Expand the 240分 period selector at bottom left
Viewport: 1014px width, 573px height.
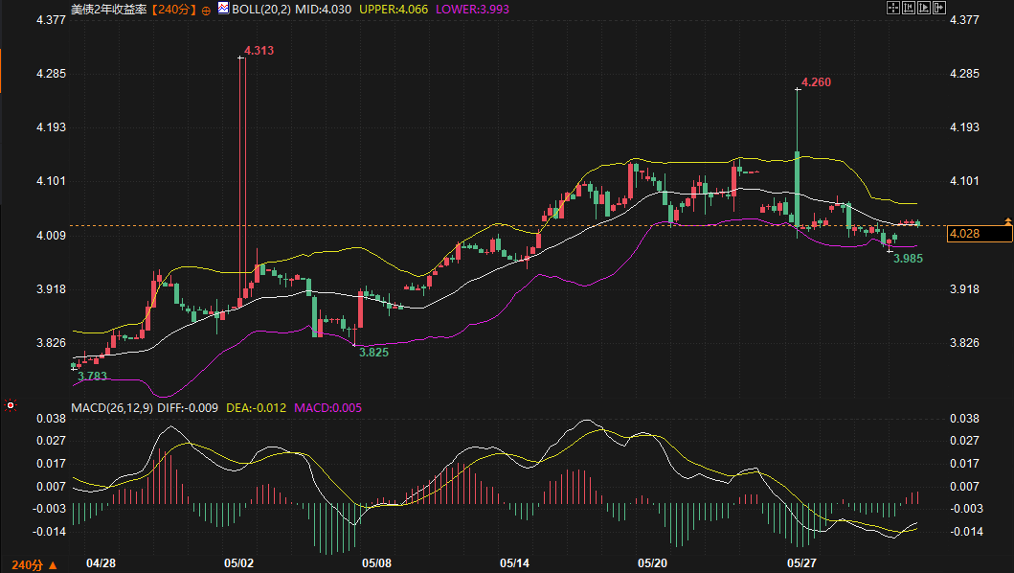(x=34, y=565)
